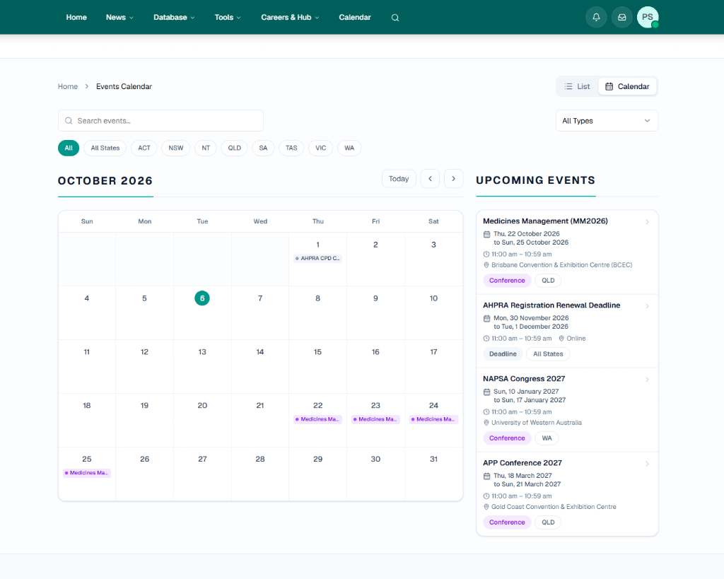Click QLD tag on Medicines Management card
Viewport: 724px width, 579px height.
(548, 281)
